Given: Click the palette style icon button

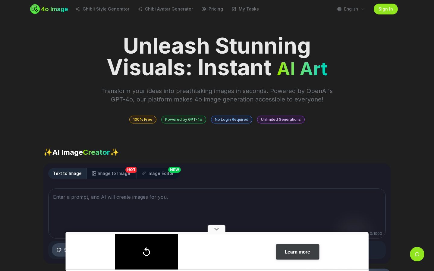Looking at the screenshot, I should [59, 250].
